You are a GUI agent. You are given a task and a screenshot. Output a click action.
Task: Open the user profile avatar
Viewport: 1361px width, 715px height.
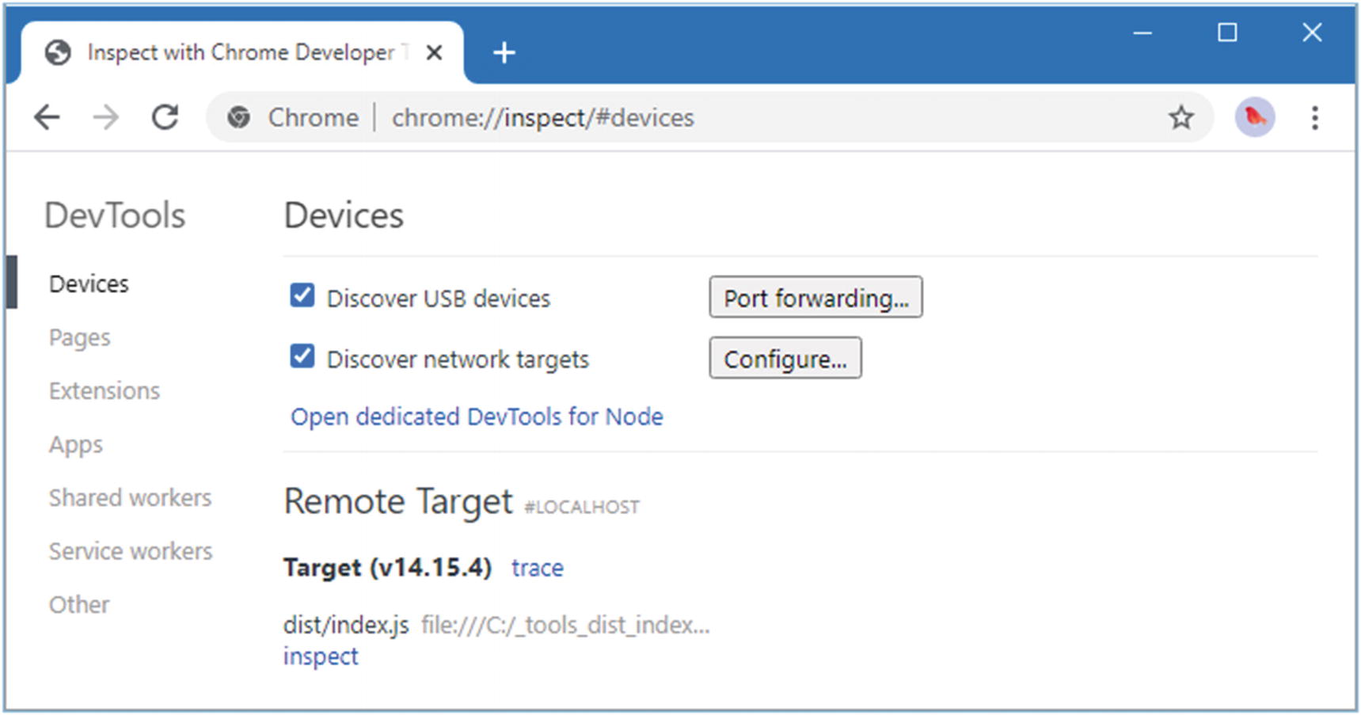tap(1255, 118)
